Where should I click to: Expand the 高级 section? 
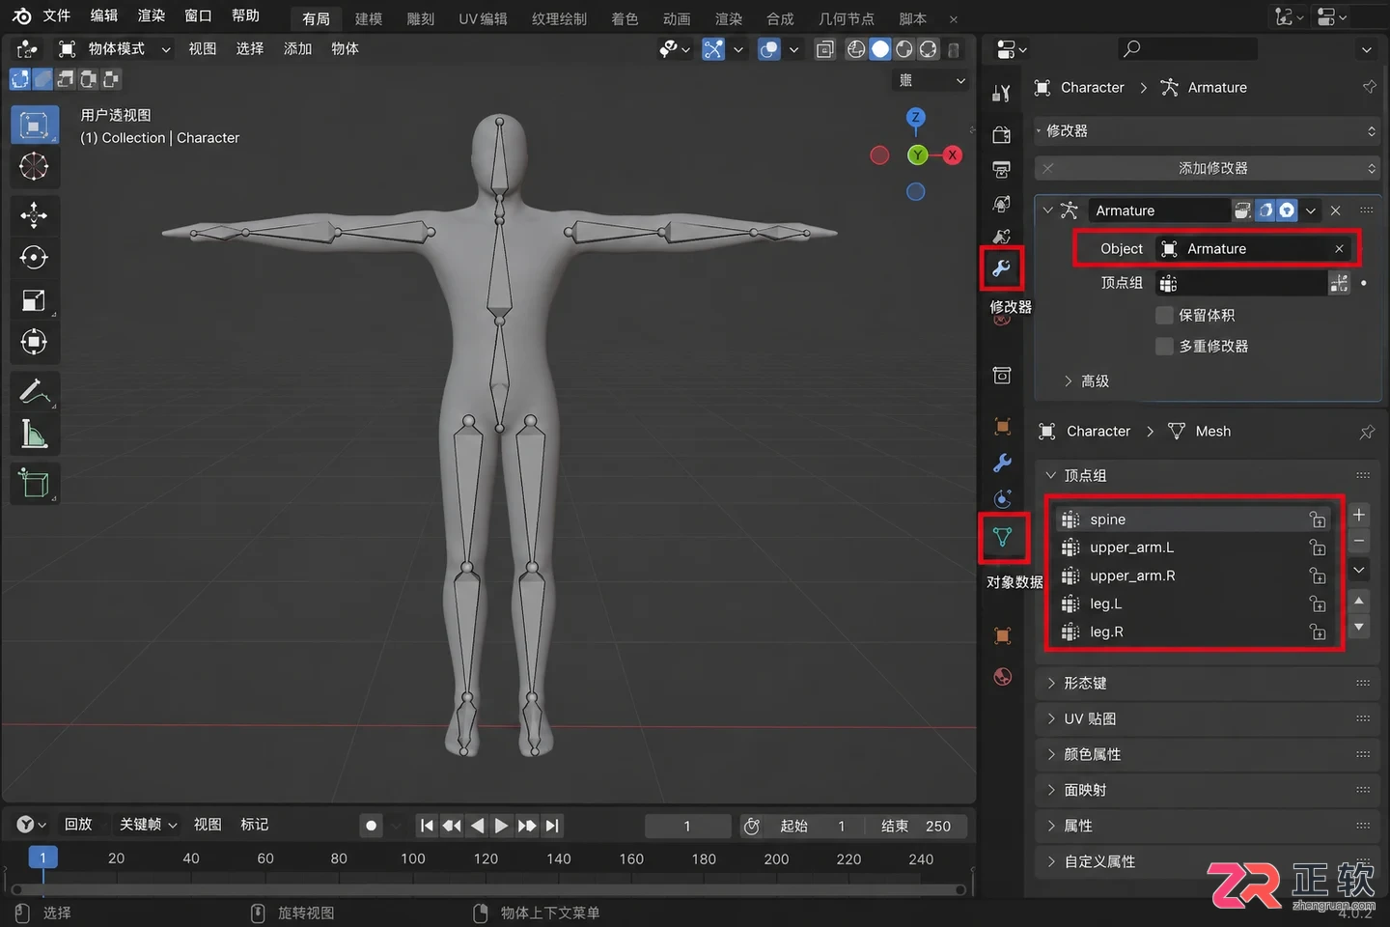point(1086,381)
